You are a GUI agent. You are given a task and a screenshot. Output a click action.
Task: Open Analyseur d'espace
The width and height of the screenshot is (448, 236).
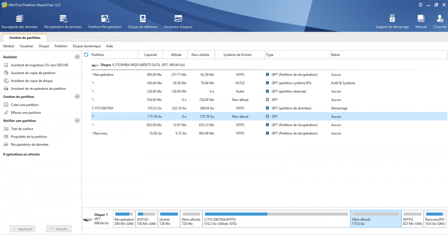tap(178, 21)
